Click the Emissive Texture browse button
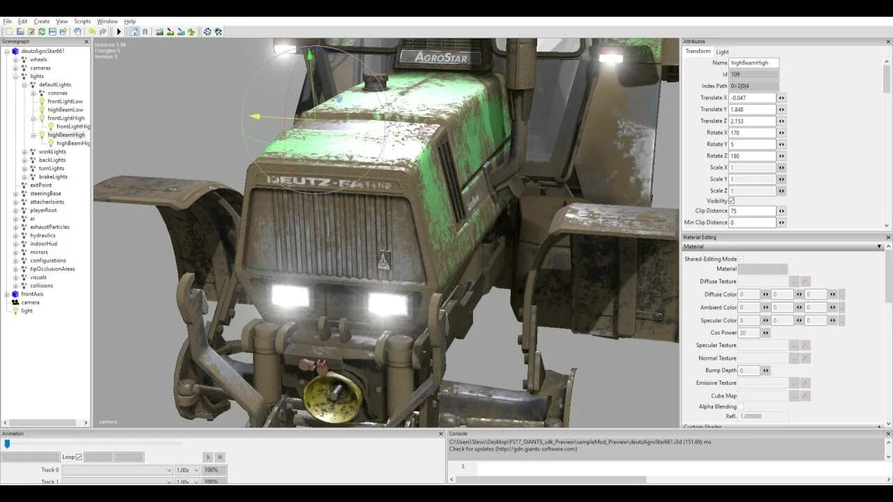Screen dimensions: 893x502 (794, 383)
